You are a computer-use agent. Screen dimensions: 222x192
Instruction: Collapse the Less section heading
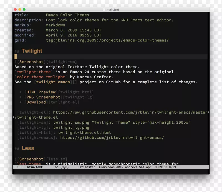tap(27, 148)
